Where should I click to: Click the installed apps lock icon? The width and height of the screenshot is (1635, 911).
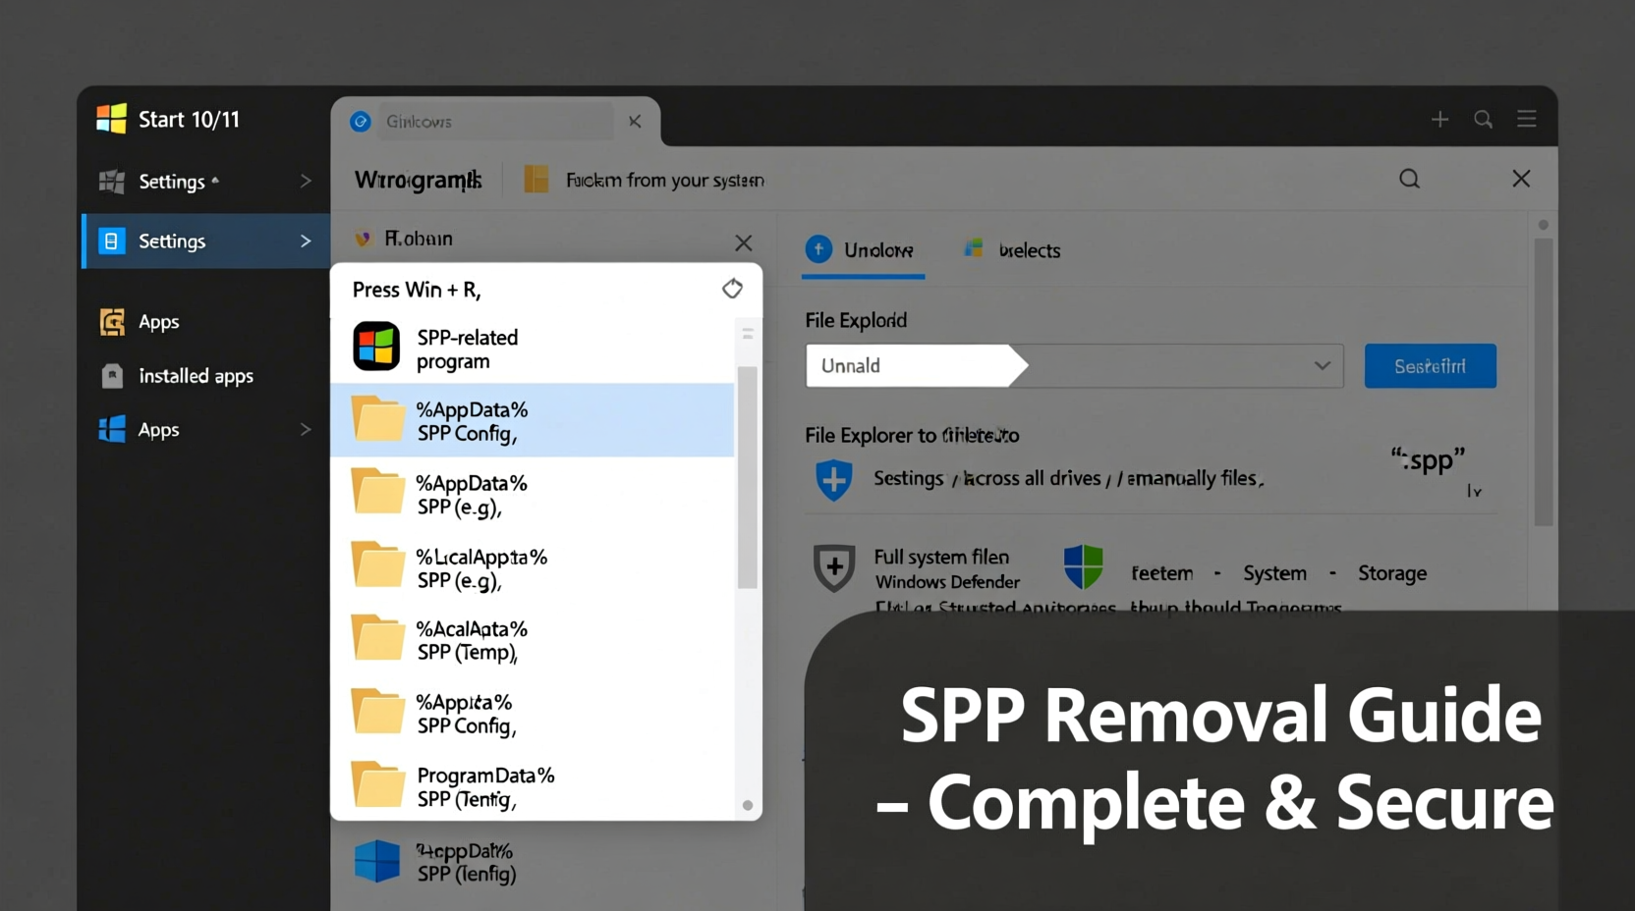(111, 376)
